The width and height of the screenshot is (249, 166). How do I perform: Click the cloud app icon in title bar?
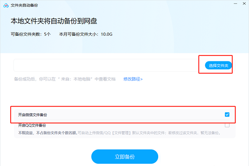pyautogui.click(x=6, y=5)
